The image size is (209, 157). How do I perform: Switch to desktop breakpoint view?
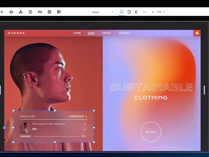tap(122, 12)
